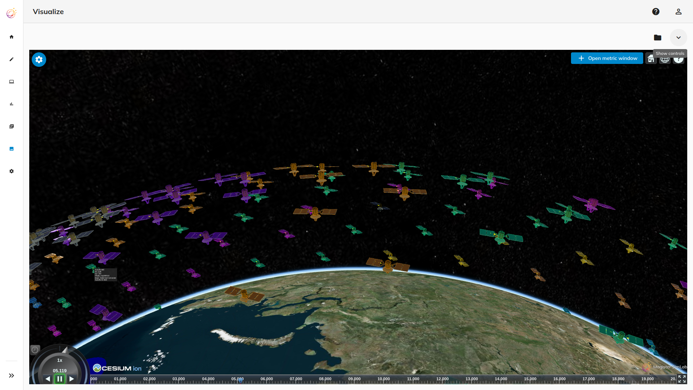This screenshot has width=693, height=390.
Task: Click timeline at 02.000 mark
Action: pyautogui.click(x=149, y=379)
